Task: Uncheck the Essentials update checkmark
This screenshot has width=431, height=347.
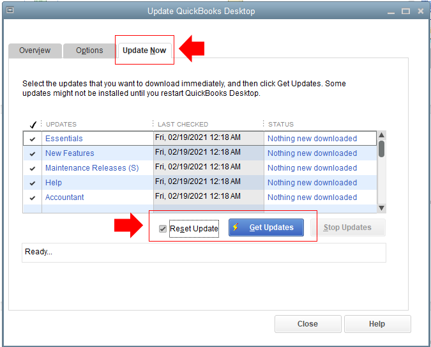Action: [33, 139]
